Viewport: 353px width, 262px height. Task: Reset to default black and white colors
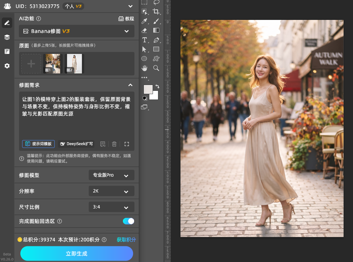click(145, 98)
